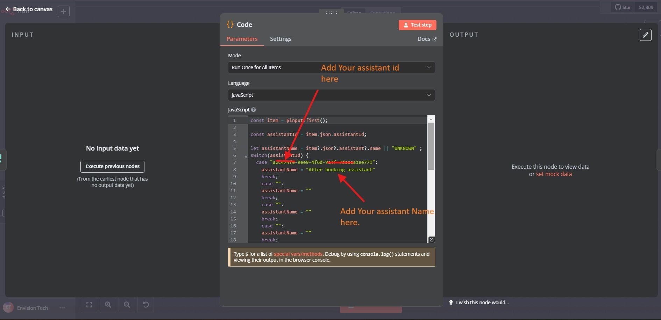
Task: Open the options menu beside Envision Tech
Action: pyautogui.click(x=62, y=308)
